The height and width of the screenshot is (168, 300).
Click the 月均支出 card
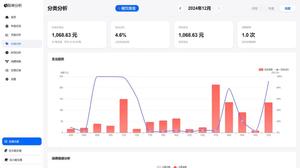click(204, 35)
